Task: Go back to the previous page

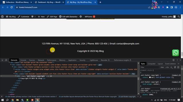Action: coord(3,7)
